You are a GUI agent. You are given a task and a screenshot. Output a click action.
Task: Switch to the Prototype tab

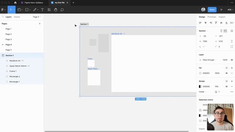[212, 17]
